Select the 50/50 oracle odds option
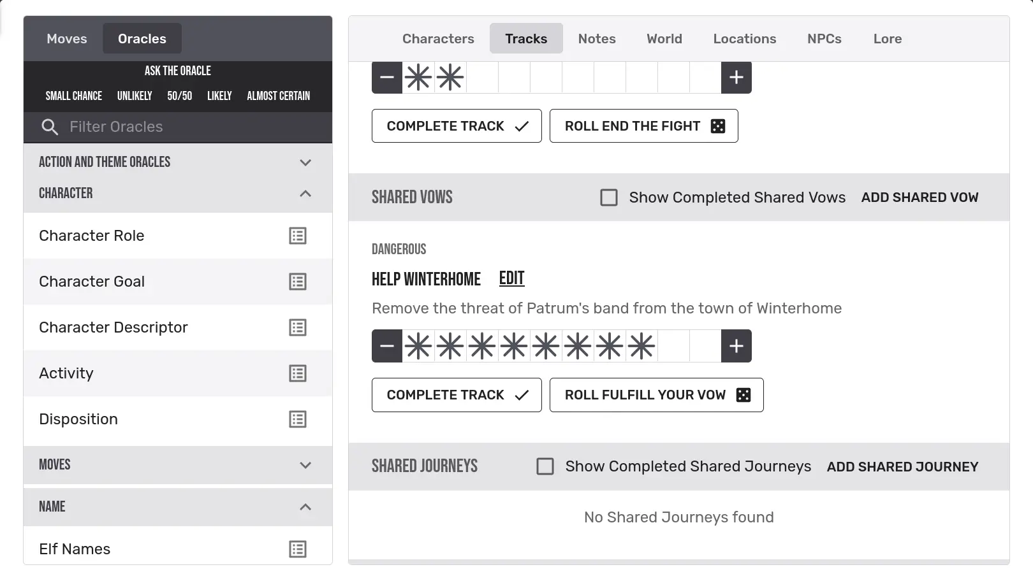 tap(179, 96)
